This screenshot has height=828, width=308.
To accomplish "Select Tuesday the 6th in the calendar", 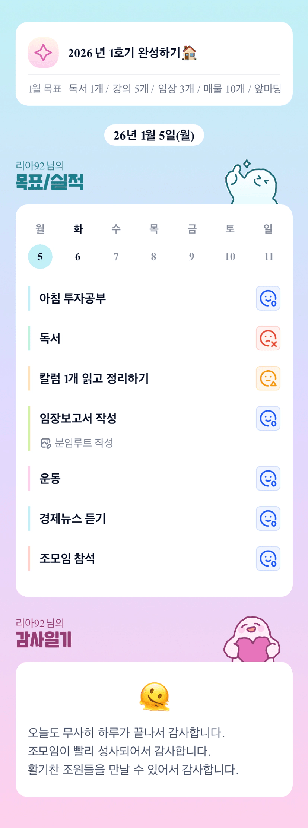I will pyautogui.click(x=78, y=257).
